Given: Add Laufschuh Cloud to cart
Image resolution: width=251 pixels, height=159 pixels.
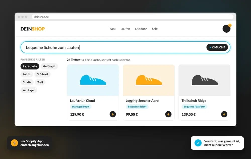Looking at the screenshot, I should 112,114.
